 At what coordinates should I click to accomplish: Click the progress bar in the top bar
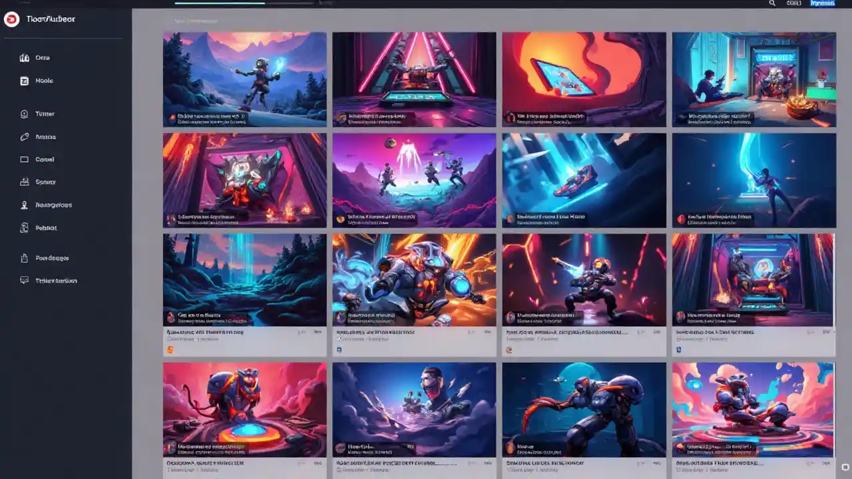pos(220,3)
